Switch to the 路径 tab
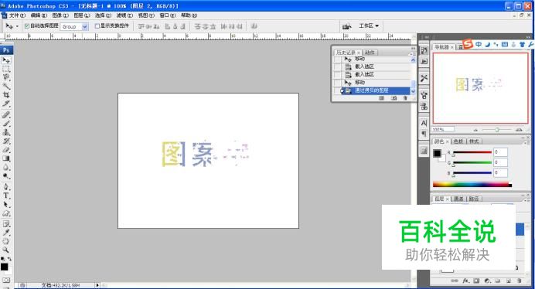 click(474, 199)
